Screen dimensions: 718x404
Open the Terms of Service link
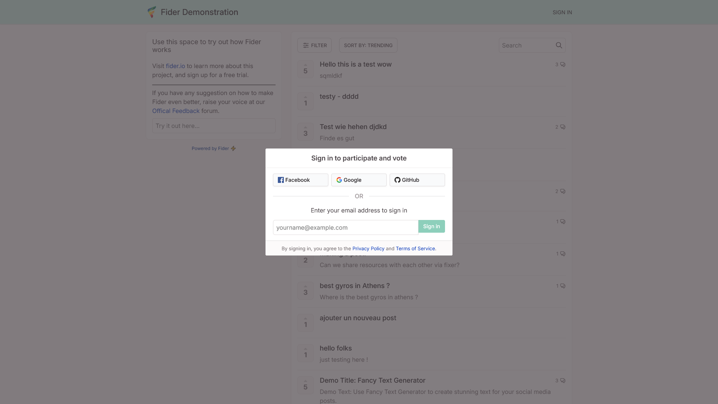(415, 248)
